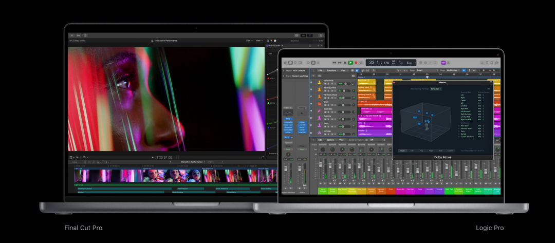This screenshot has width=555, height=243.
Task: Click Play beside the 1:00:24:00 timecode
Action: 153,157
